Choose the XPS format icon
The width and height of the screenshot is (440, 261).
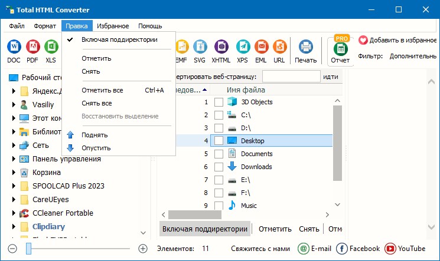243,47
